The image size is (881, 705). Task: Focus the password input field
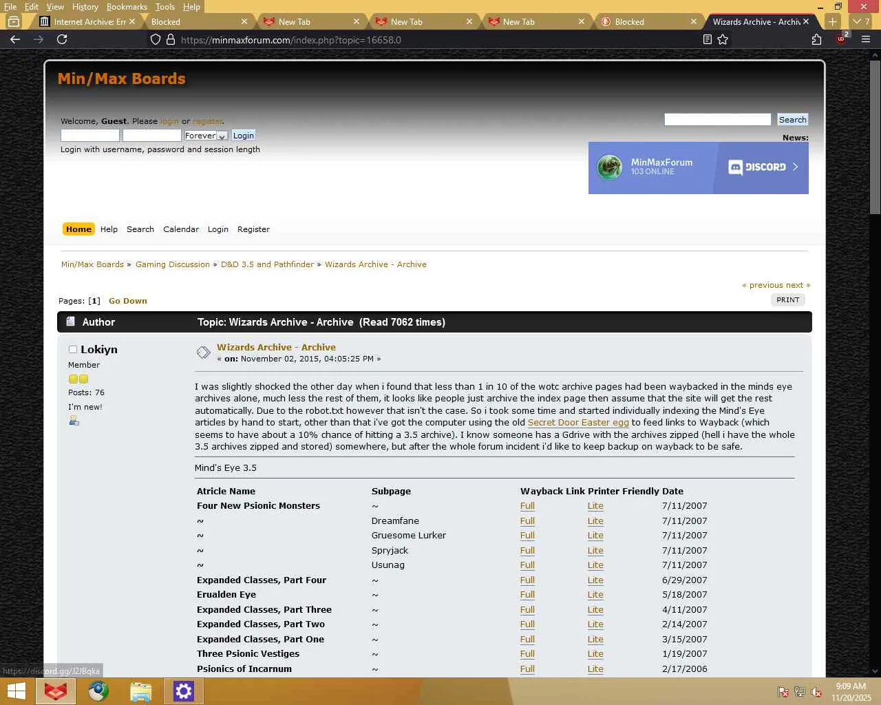tap(152, 136)
